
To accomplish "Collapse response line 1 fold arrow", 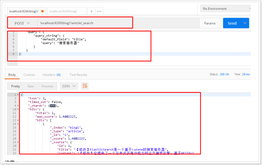I will pos(18,95).
